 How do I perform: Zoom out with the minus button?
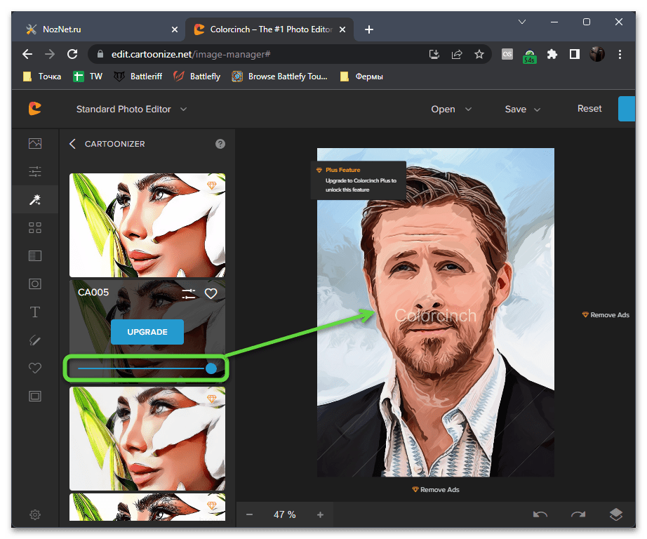(x=249, y=514)
